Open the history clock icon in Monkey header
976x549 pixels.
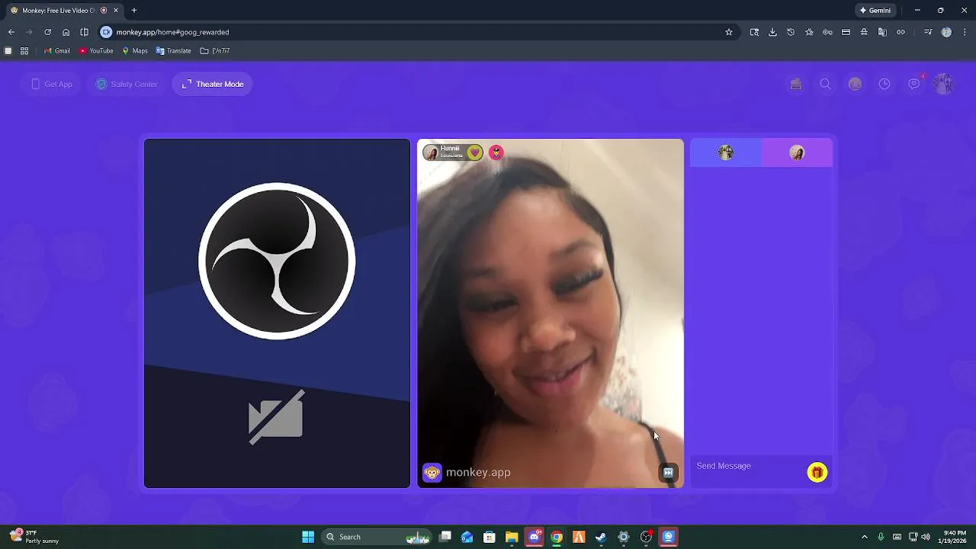coord(884,84)
